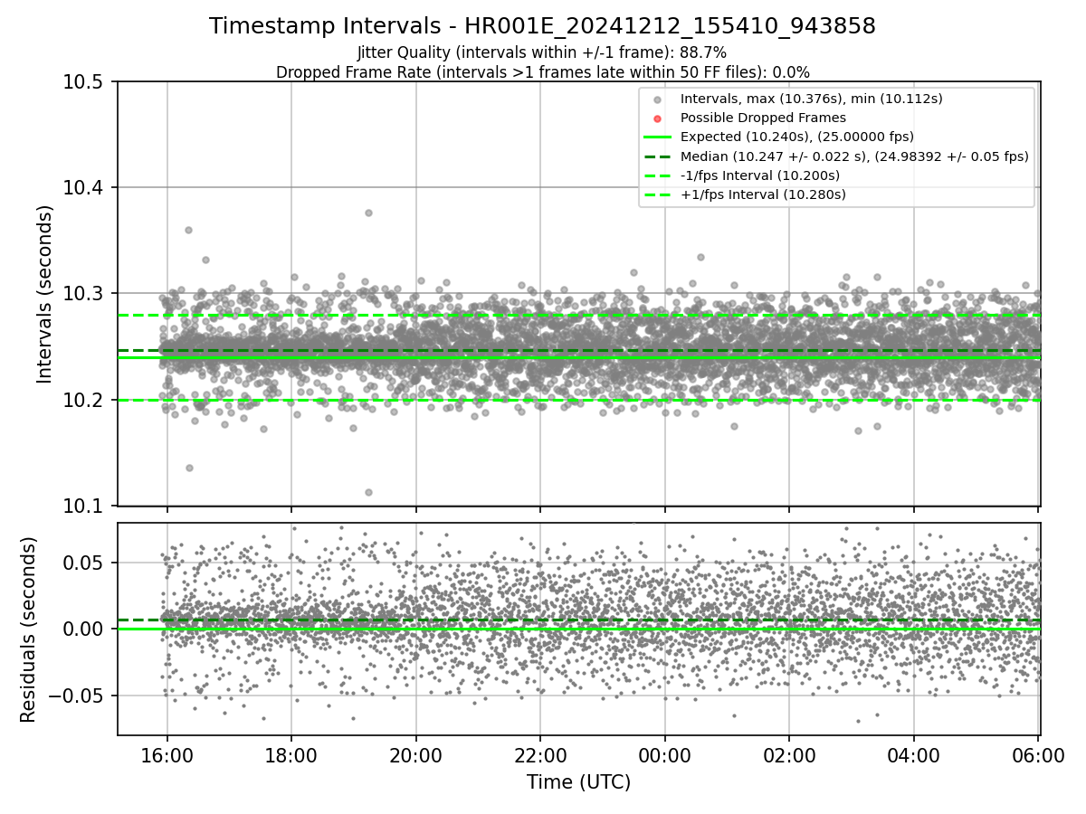Click the 'Time (UTC)' x-axis label
Viewport: 1086px width, 814px height.
[578, 782]
